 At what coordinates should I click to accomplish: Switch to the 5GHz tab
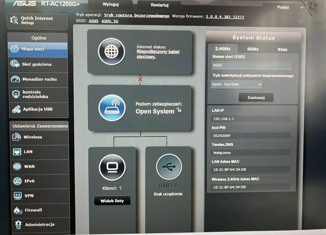(x=253, y=49)
